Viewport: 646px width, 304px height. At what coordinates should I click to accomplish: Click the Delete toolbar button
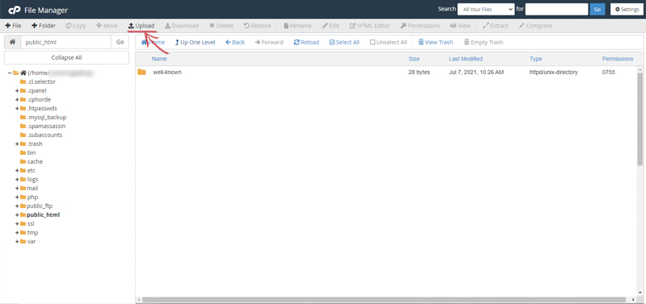(x=221, y=26)
